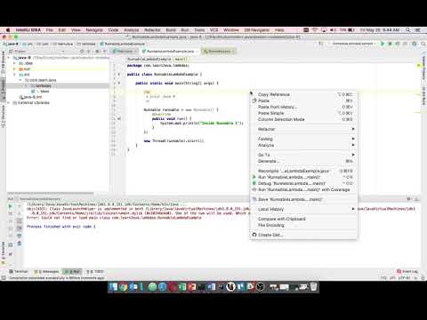Click the run gutter icon beside main method
Screen dimensions: 427x320
[x=119, y=83]
